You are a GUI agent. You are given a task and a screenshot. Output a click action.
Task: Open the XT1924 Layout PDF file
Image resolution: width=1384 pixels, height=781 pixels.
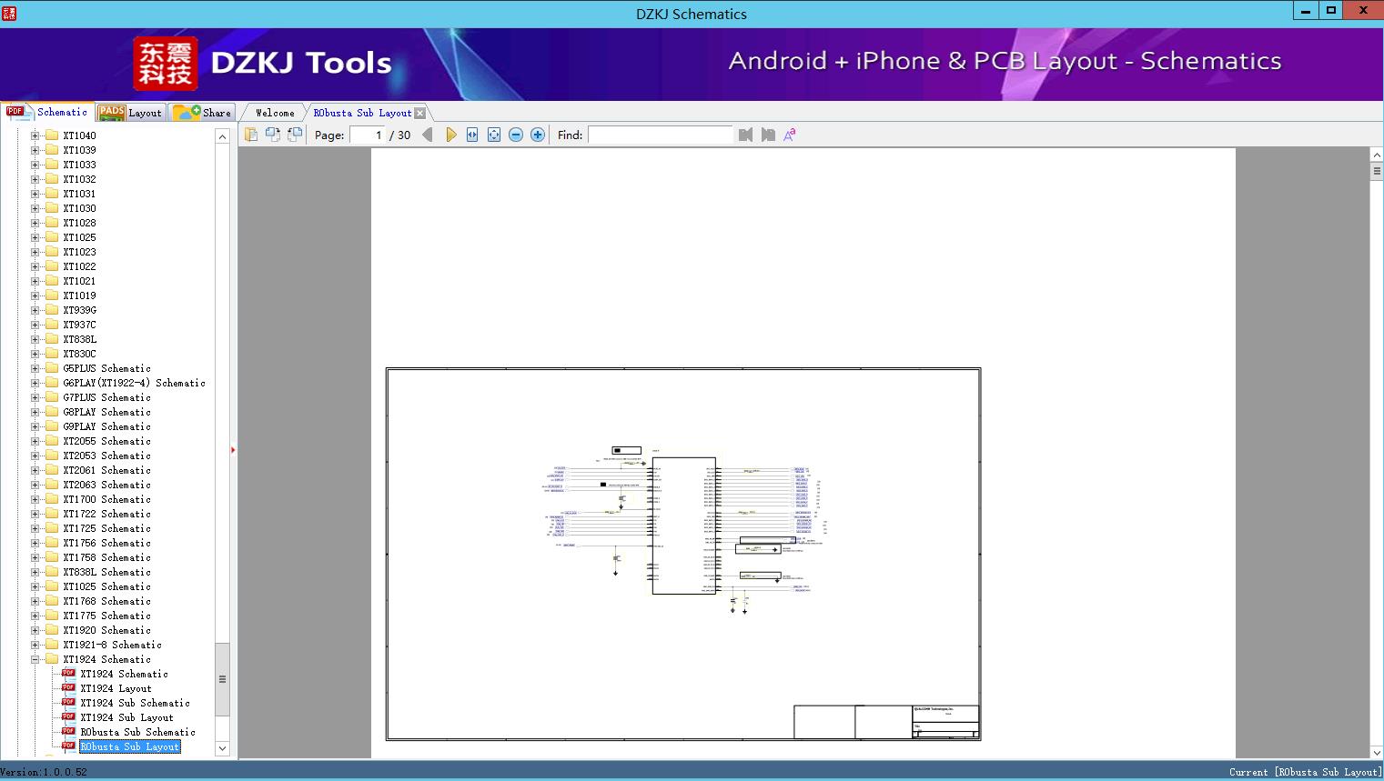116,688
